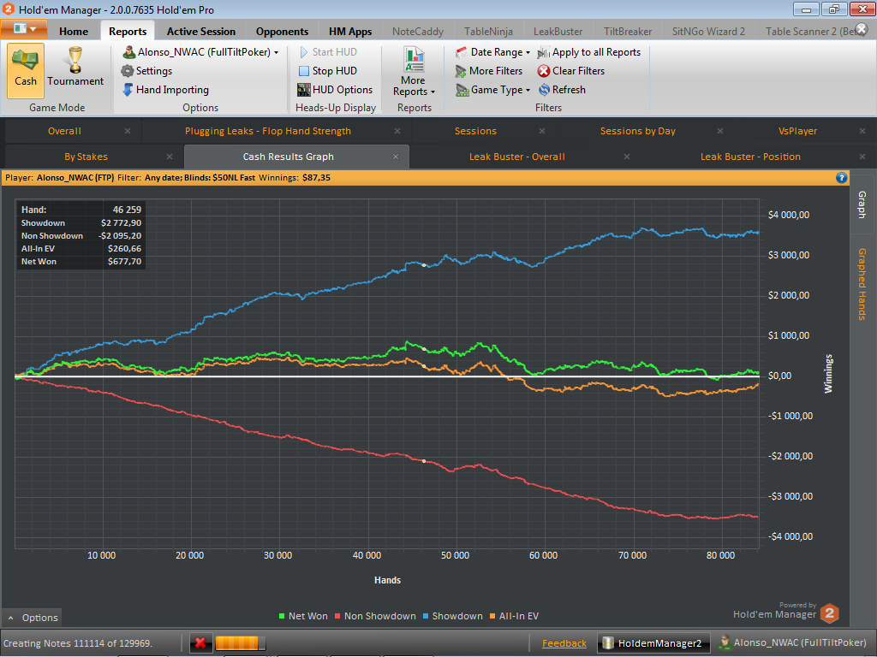This screenshot has height=657, width=877.
Task: Click Alonso_NWAC player icon in status bar
Action: pos(725,642)
